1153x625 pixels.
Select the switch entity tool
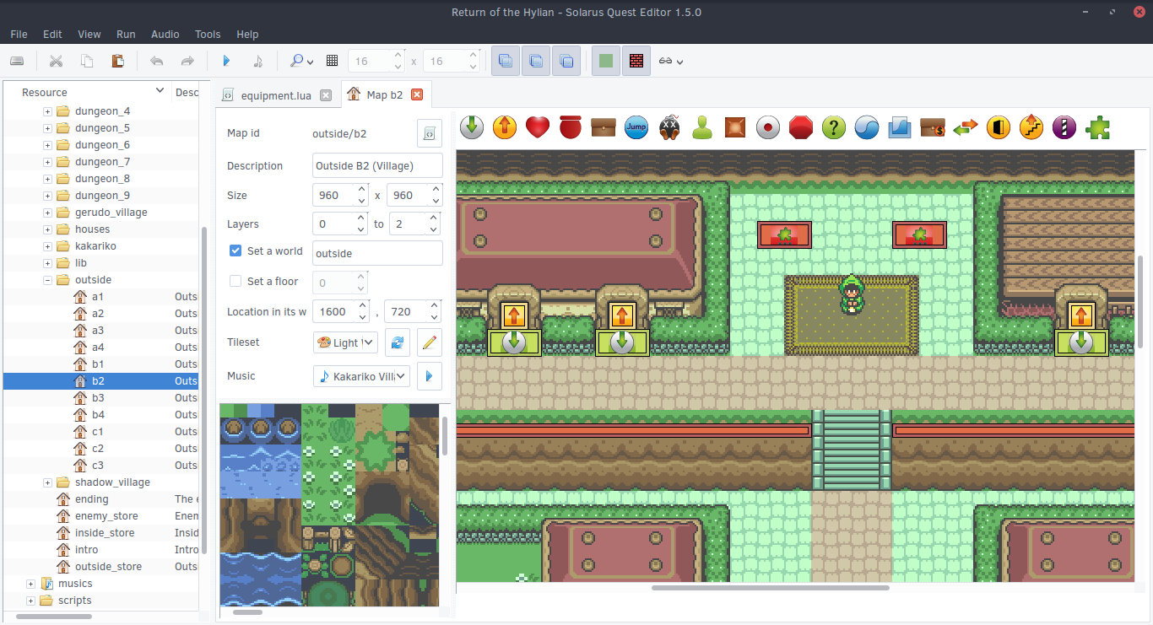click(x=767, y=127)
